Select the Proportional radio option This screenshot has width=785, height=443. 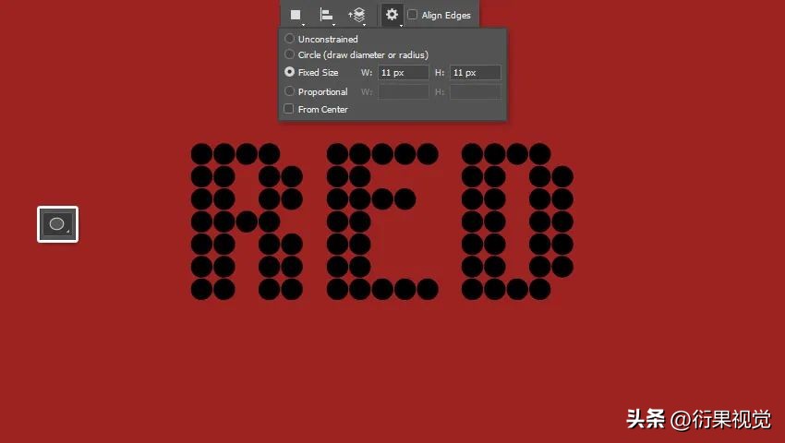tap(289, 91)
